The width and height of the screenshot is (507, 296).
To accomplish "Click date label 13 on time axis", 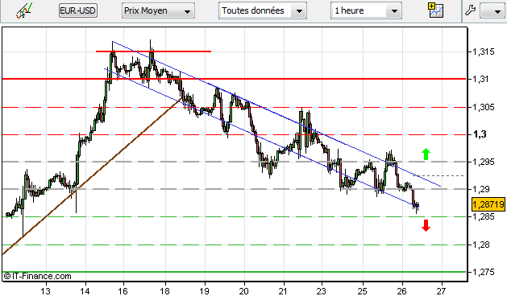I will coord(46,291).
